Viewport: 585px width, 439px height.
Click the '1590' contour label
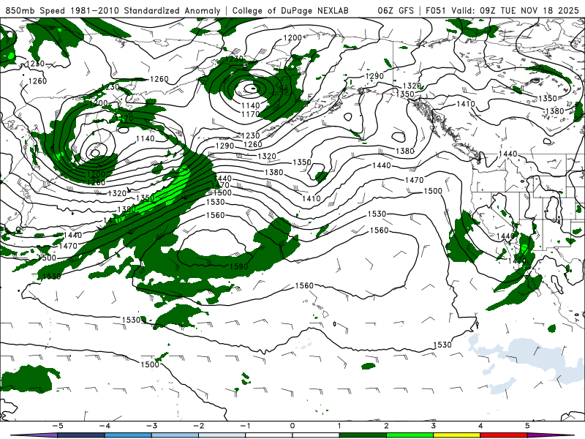[x=239, y=266]
